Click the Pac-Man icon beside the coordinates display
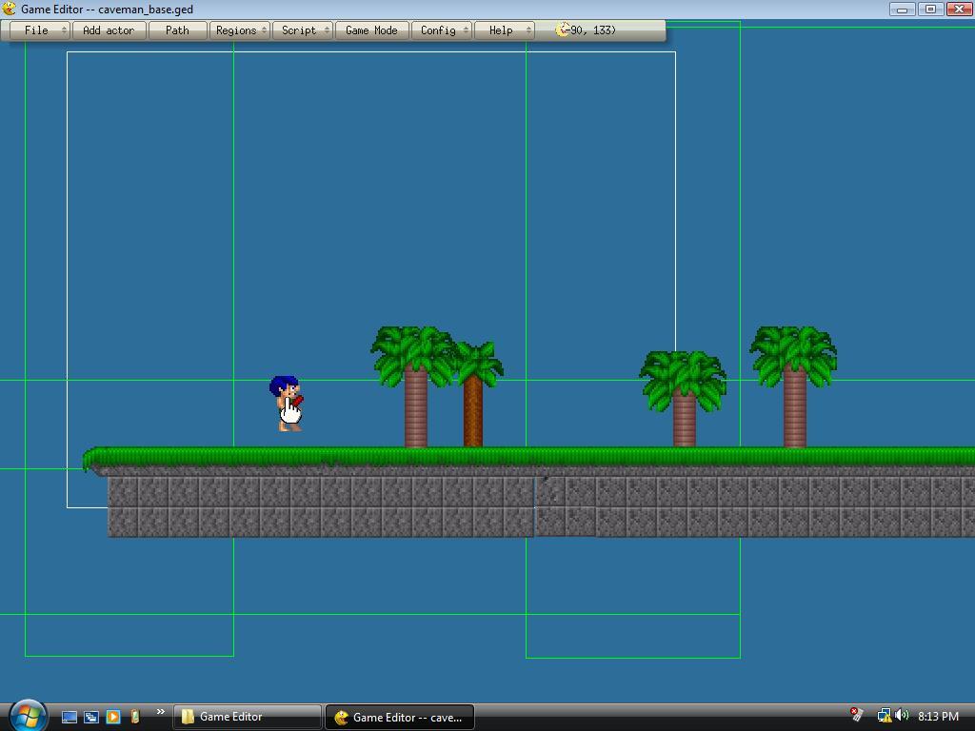975x731 pixels. pos(561,30)
